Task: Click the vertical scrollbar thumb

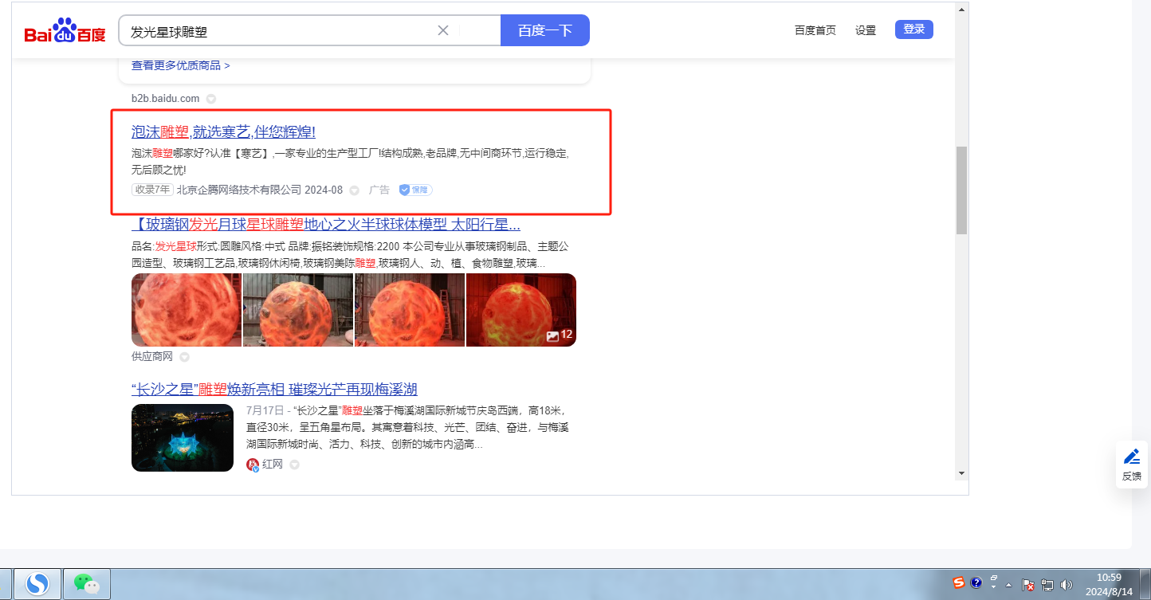Action: coord(961,190)
